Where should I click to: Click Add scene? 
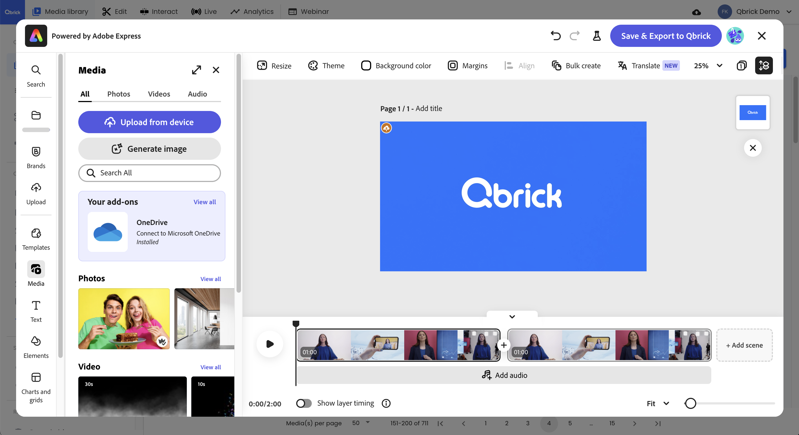(744, 345)
